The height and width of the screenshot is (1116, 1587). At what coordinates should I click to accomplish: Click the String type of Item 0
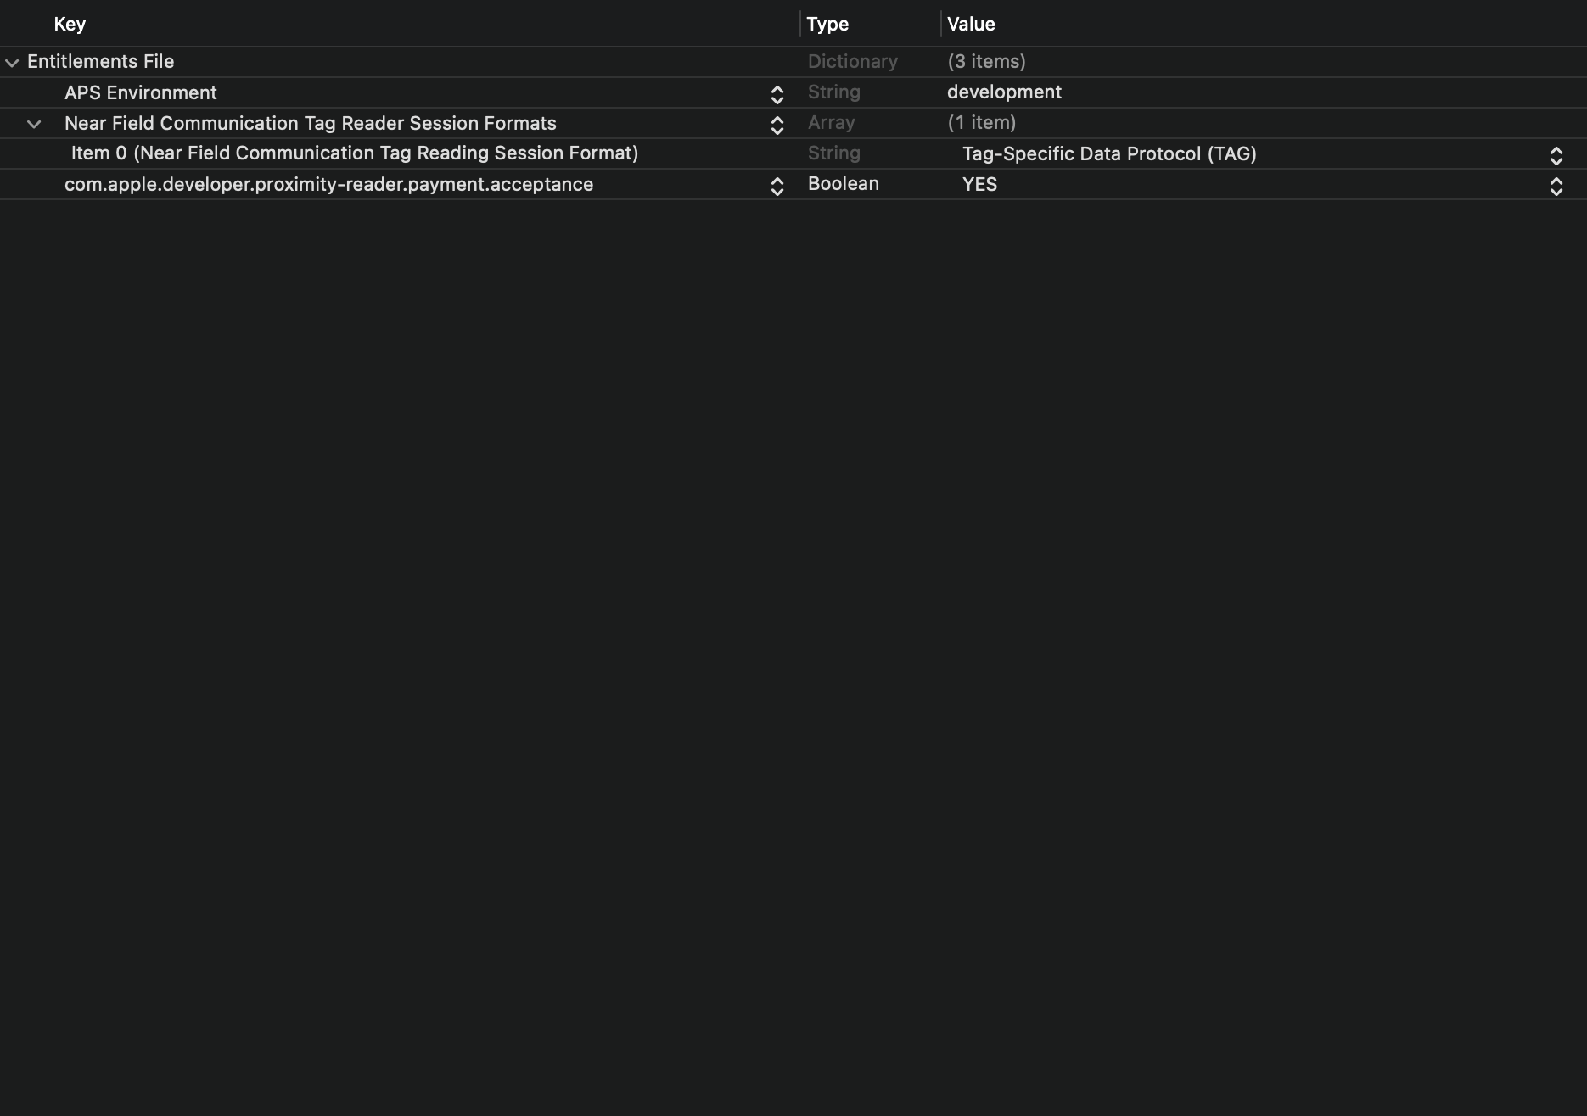click(833, 153)
